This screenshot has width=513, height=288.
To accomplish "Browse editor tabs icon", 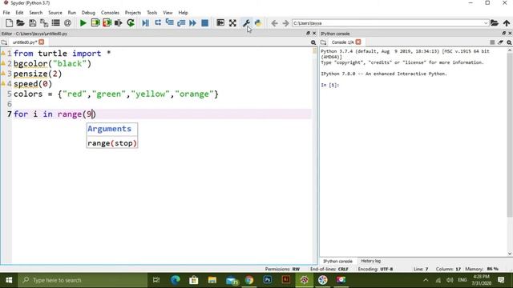I will tap(4, 42).
